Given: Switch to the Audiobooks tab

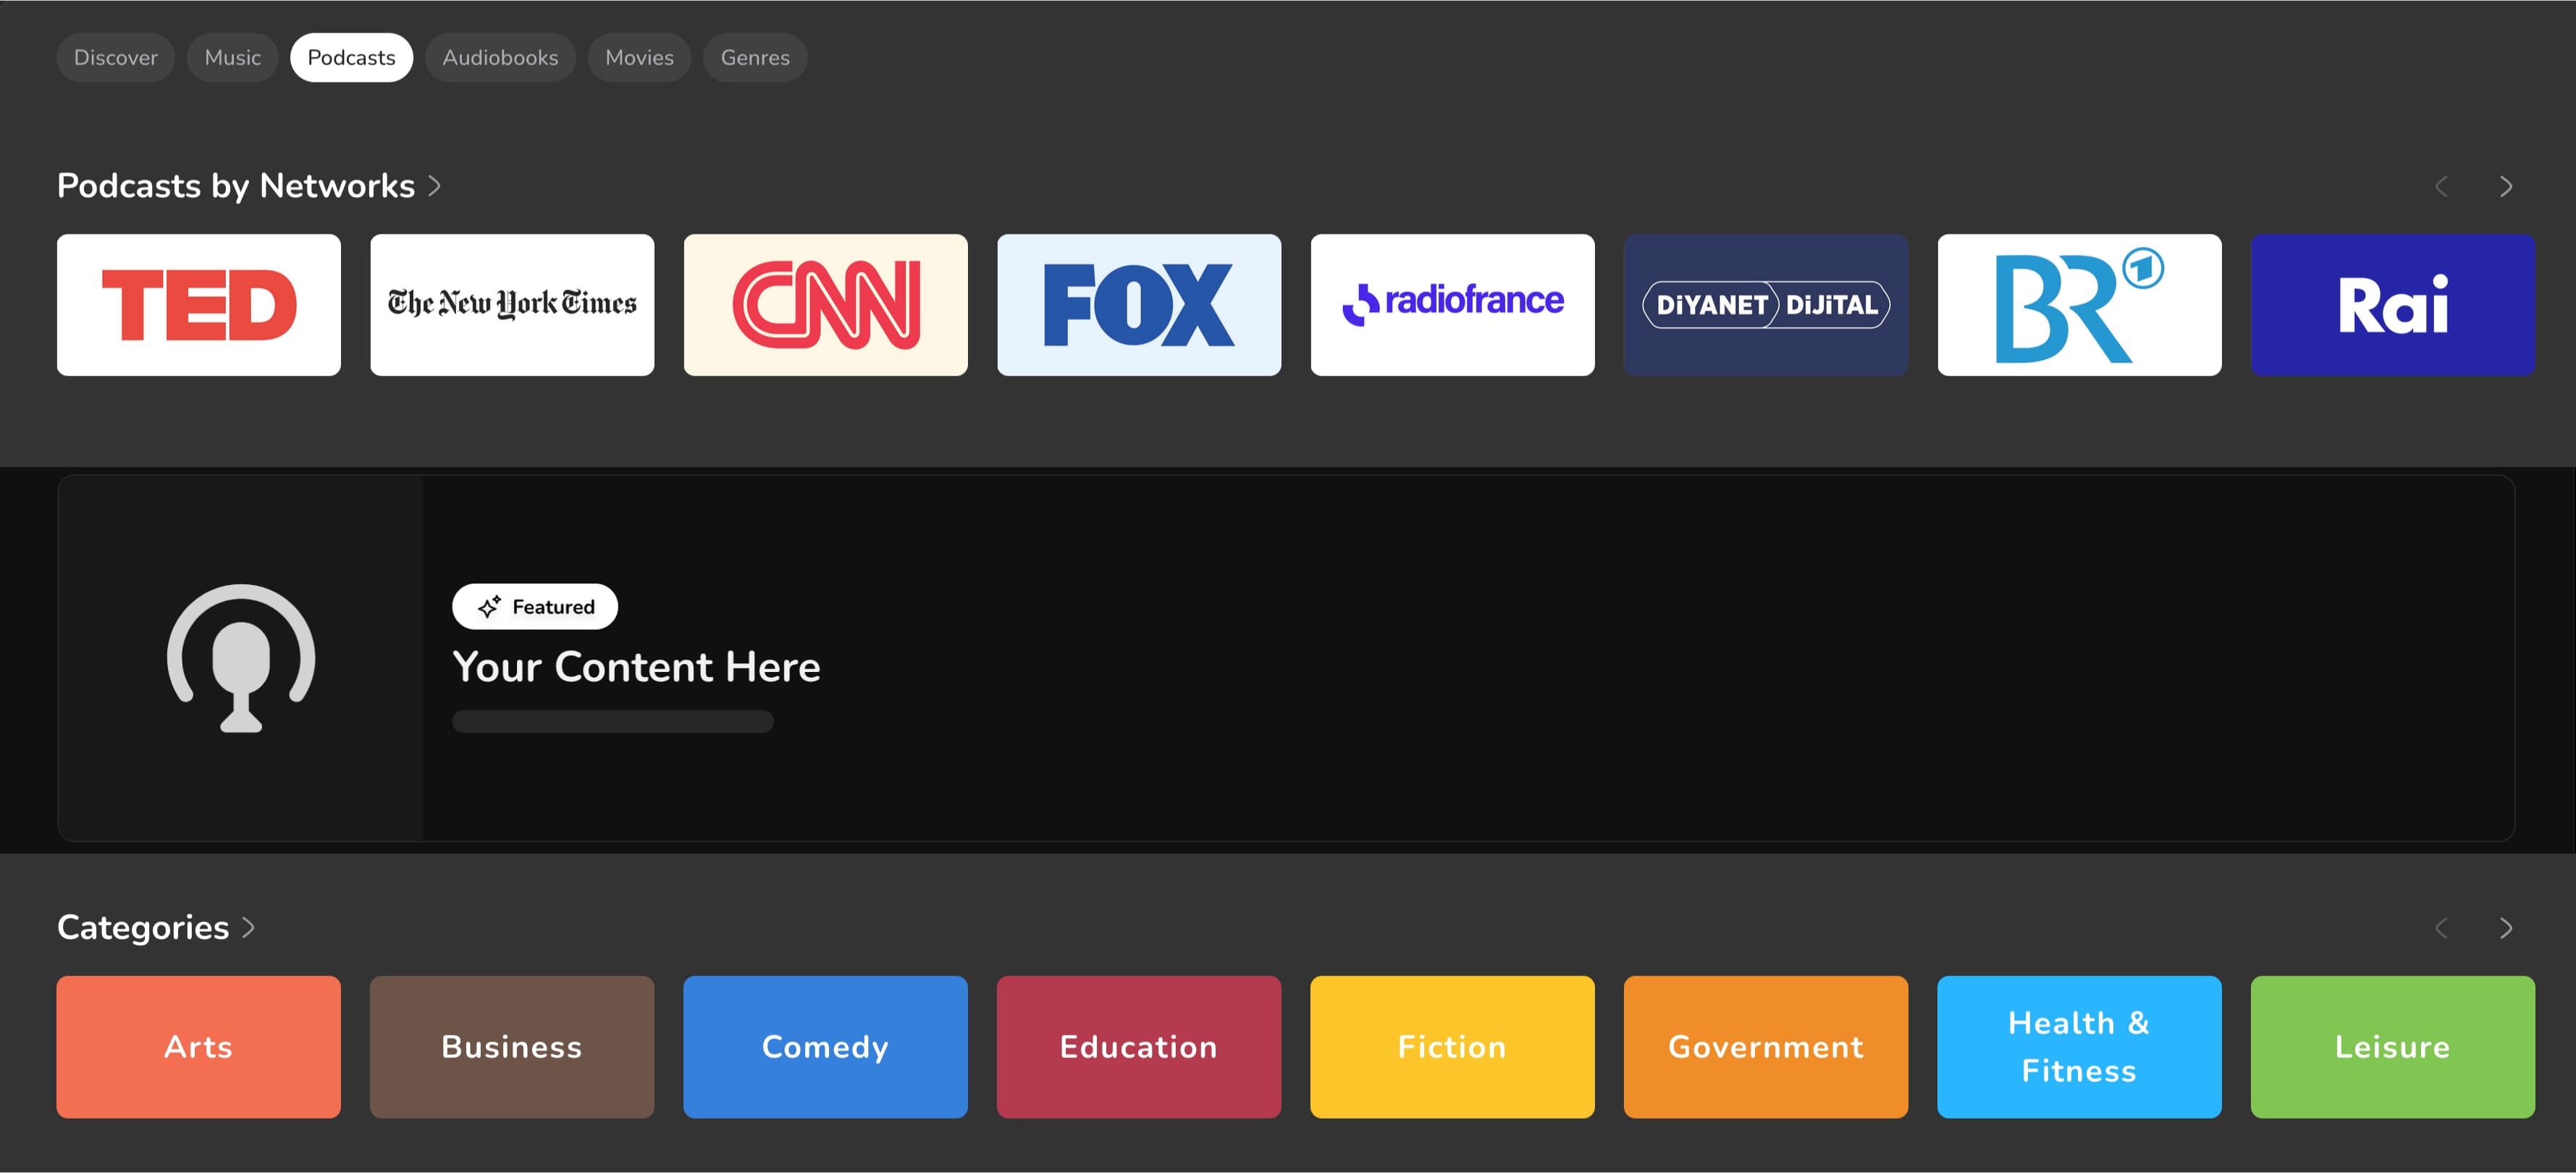Looking at the screenshot, I should click(x=500, y=58).
